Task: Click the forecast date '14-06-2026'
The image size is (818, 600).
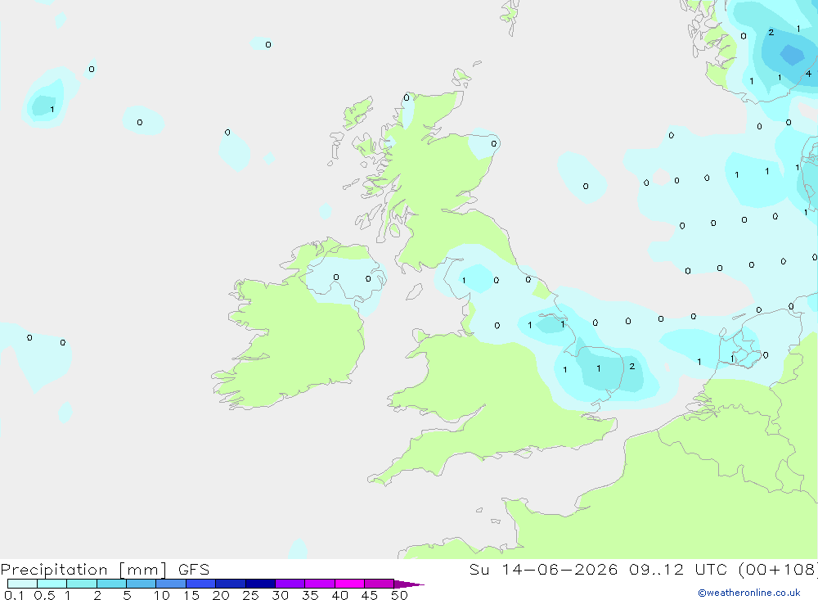Action: [560, 570]
